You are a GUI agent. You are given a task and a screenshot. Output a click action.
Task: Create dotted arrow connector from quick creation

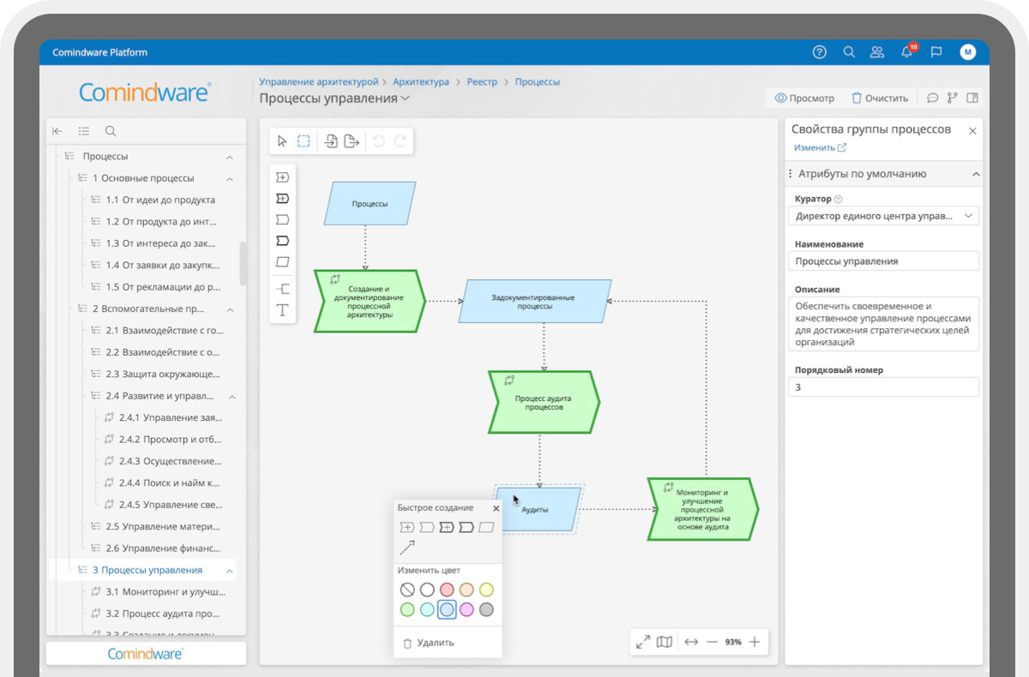coord(407,548)
